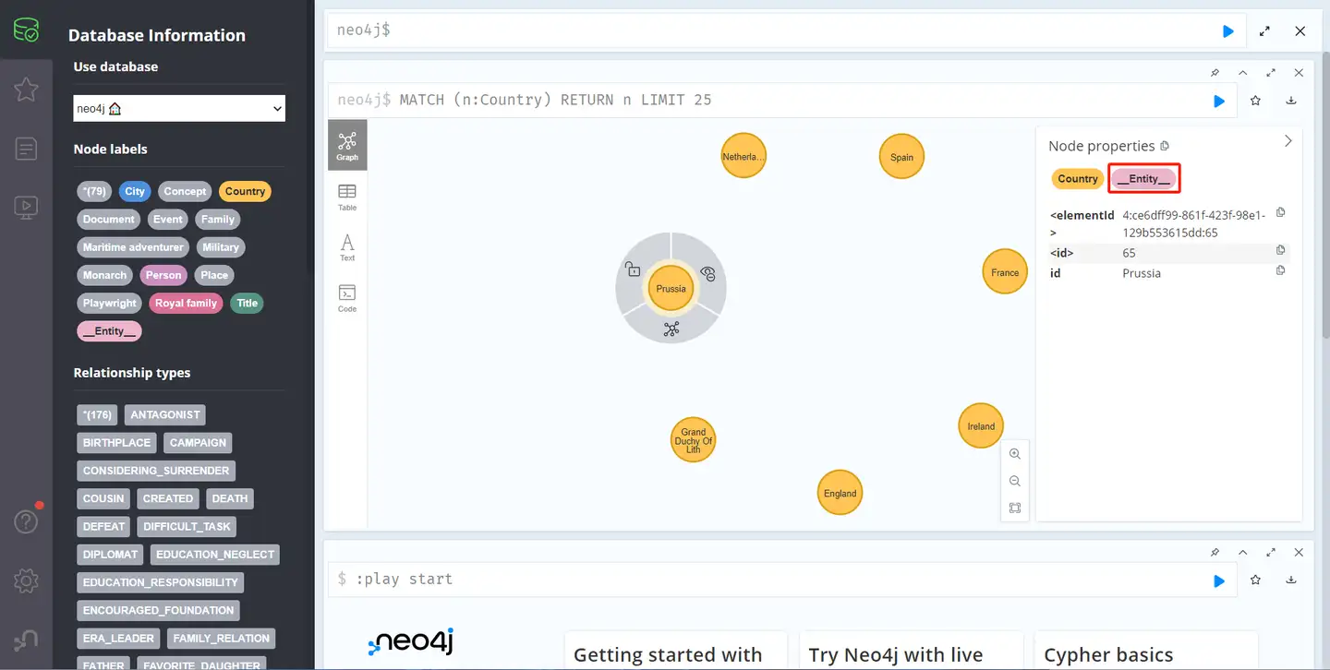Collapse the :play start frame
Viewport: 1330px width, 670px height.
tap(1242, 552)
